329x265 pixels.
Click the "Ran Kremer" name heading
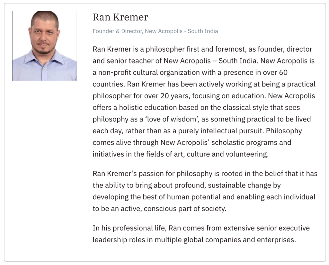[120, 17]
